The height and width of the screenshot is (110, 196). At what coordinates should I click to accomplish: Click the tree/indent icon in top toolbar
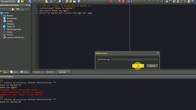(47, 2)
